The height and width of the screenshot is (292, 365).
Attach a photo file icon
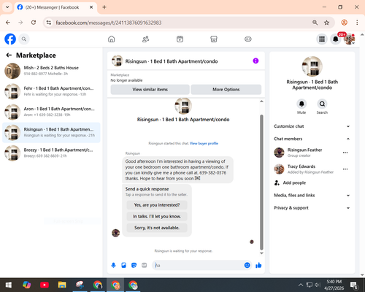click(123, 265)
